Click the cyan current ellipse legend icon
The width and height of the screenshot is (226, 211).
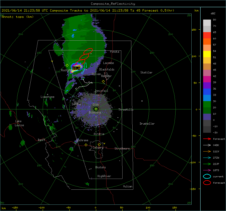(207, 176)
